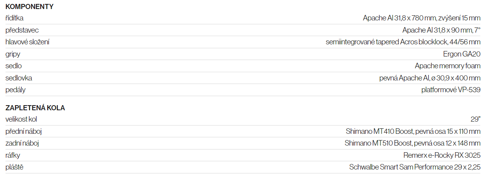Select the sedlo row label
The image size is (487, 175).
[14, 66]
